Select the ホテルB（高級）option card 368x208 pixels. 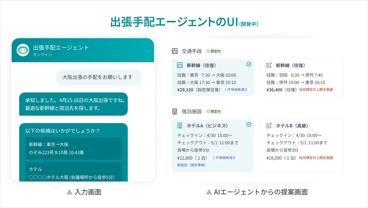point(302,145)
